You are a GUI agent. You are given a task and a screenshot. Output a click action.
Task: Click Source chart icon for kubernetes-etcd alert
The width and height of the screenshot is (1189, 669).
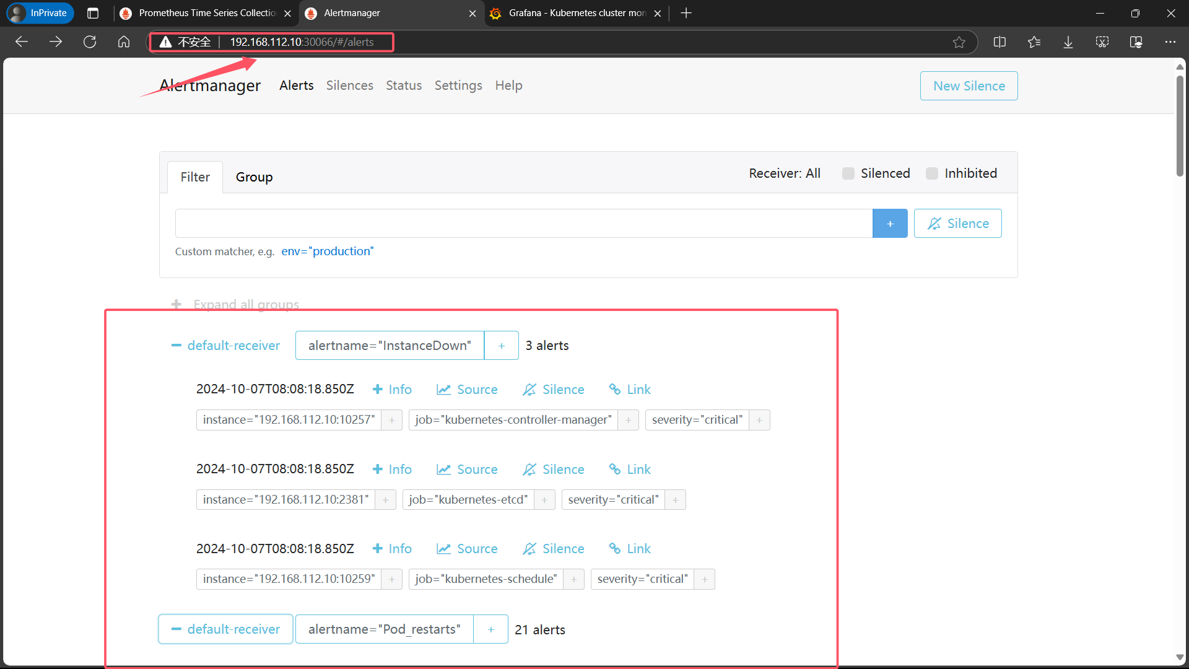point(443,470)
